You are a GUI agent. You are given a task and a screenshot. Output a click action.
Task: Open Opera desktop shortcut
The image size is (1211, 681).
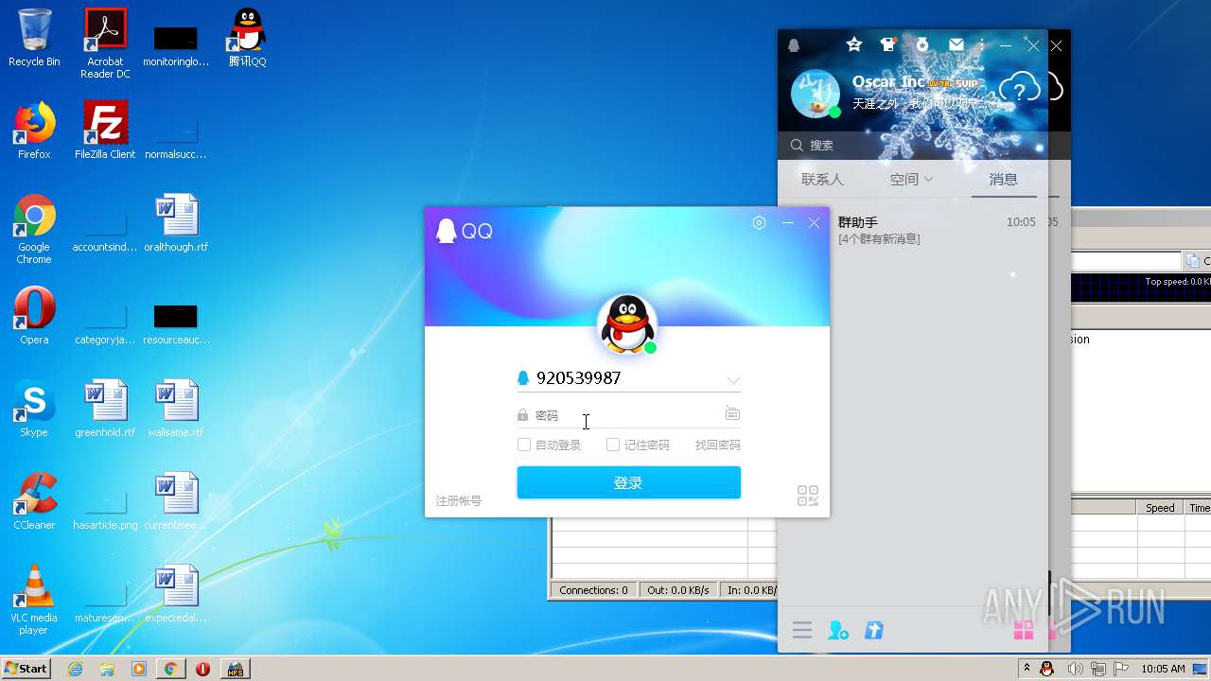click(x=34, y=316)
